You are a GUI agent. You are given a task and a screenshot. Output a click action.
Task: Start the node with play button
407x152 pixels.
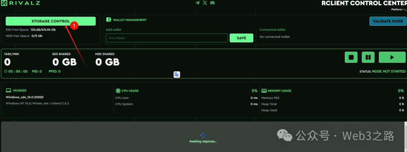pos(392,57)
